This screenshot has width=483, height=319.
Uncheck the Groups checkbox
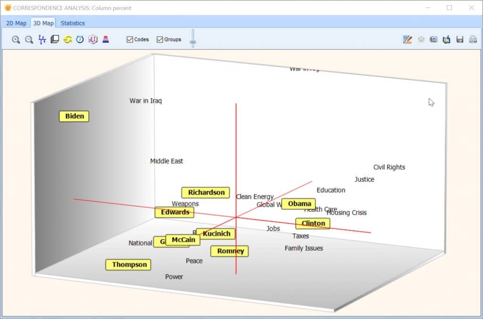(x=160, y=40)
